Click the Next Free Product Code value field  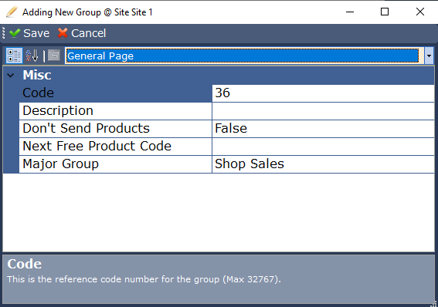pyautogui.click(x=323, y=147)
